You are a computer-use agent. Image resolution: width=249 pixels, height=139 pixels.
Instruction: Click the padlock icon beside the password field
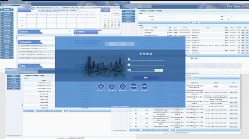pos(129,64)
